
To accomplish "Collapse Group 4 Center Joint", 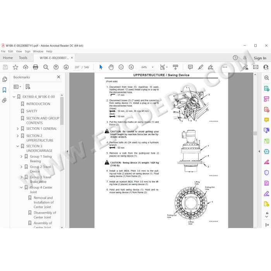I will pyautogui.click(x=21, y=187).
